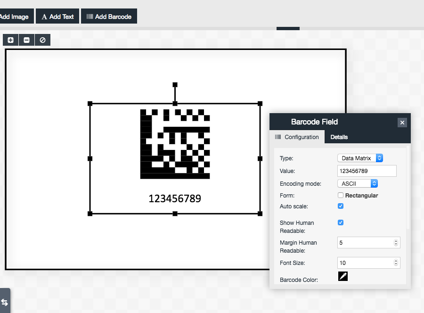Open the Encoding mode dropdown showing ASCII
This screenshot has width=424, height=313.
pyautogui.click(x=358, y=184)
